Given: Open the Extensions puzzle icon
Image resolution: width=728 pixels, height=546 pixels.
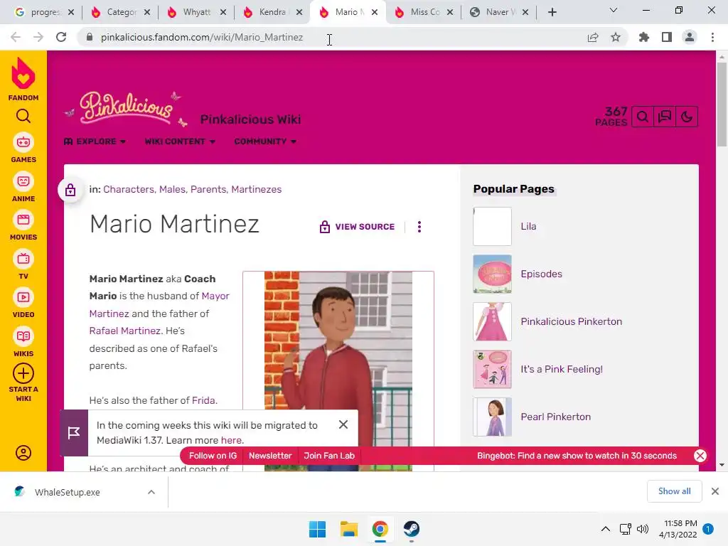Looking at the screenshot, I should (x=644, y=37).
